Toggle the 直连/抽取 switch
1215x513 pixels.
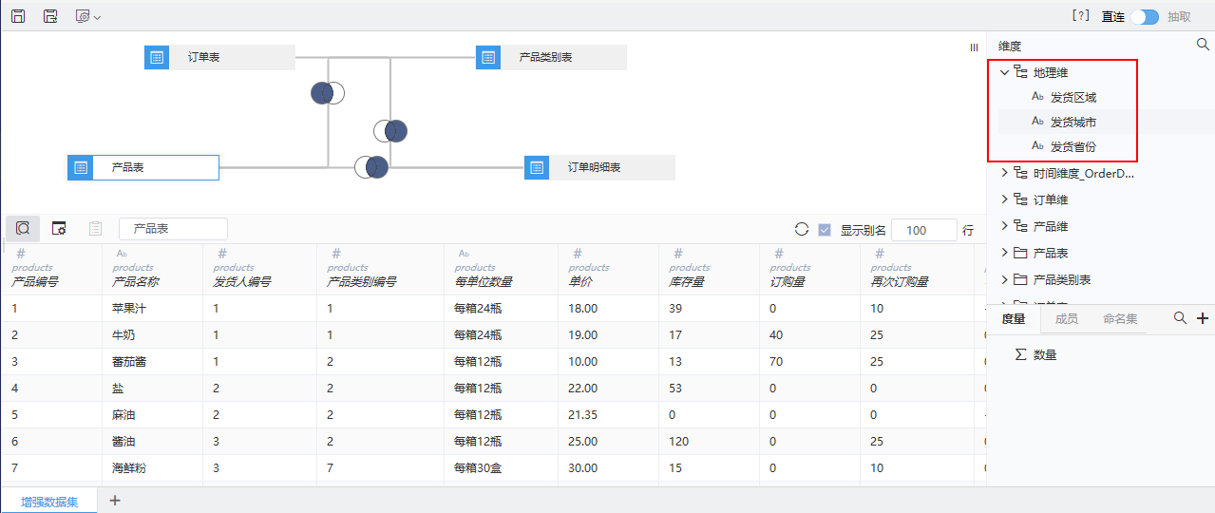[x=1145, y=16]
